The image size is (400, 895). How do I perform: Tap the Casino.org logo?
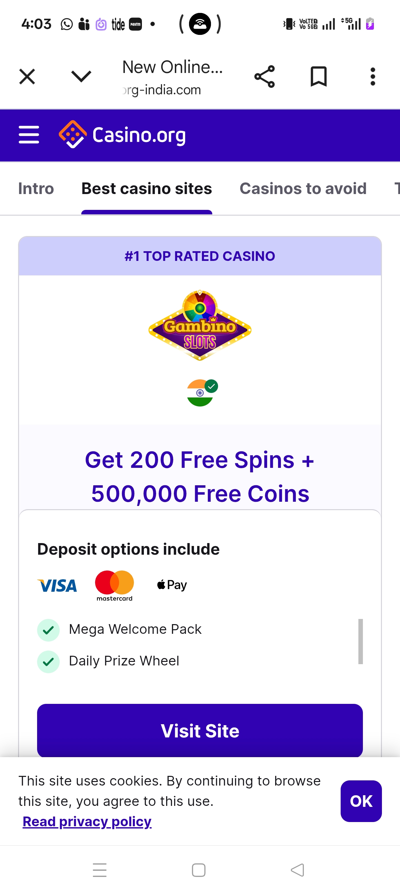point(122,135)
